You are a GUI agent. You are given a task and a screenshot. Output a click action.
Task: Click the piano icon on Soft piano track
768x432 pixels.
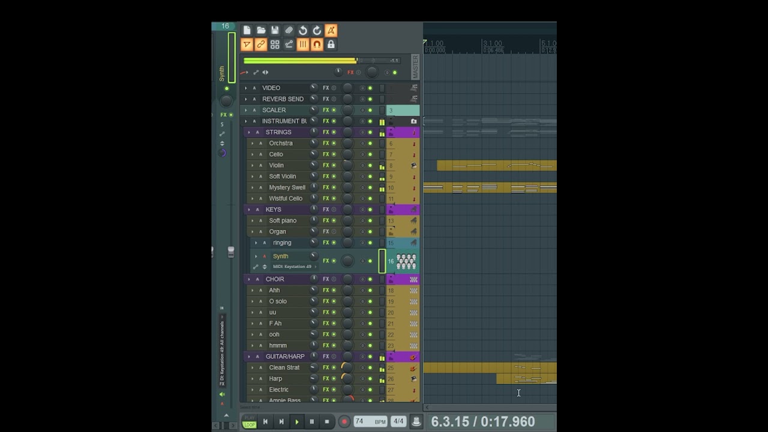coord(413,221)
